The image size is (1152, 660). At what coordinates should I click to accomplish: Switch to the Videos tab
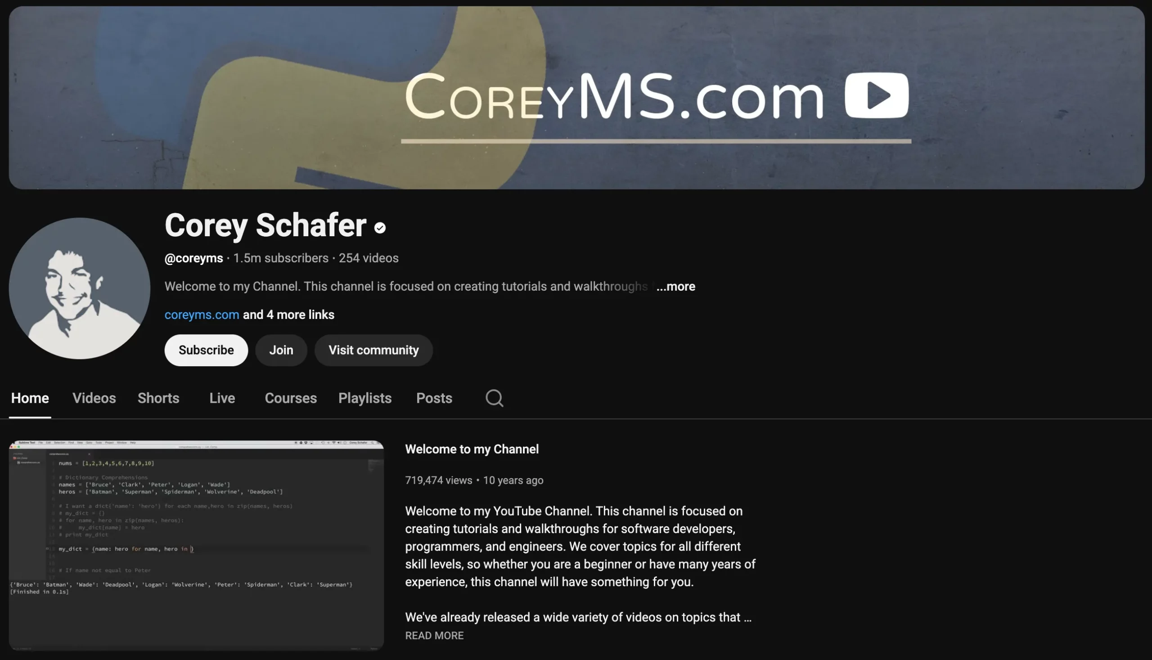coord(94,398)
